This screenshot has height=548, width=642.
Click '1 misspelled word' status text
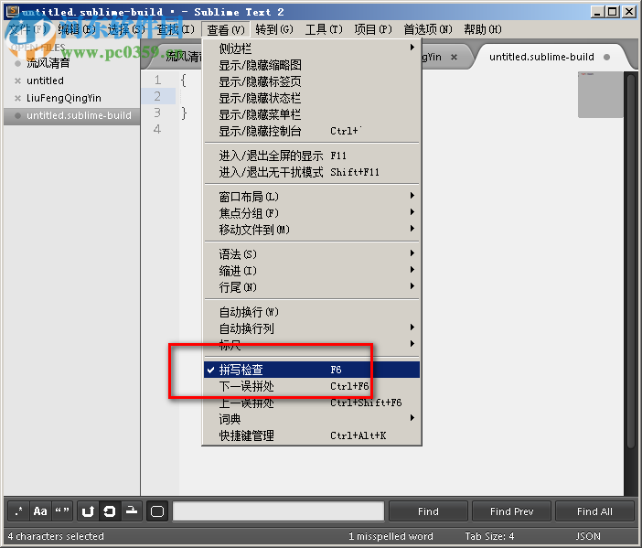pyautogui.click(x=391, y=536)
